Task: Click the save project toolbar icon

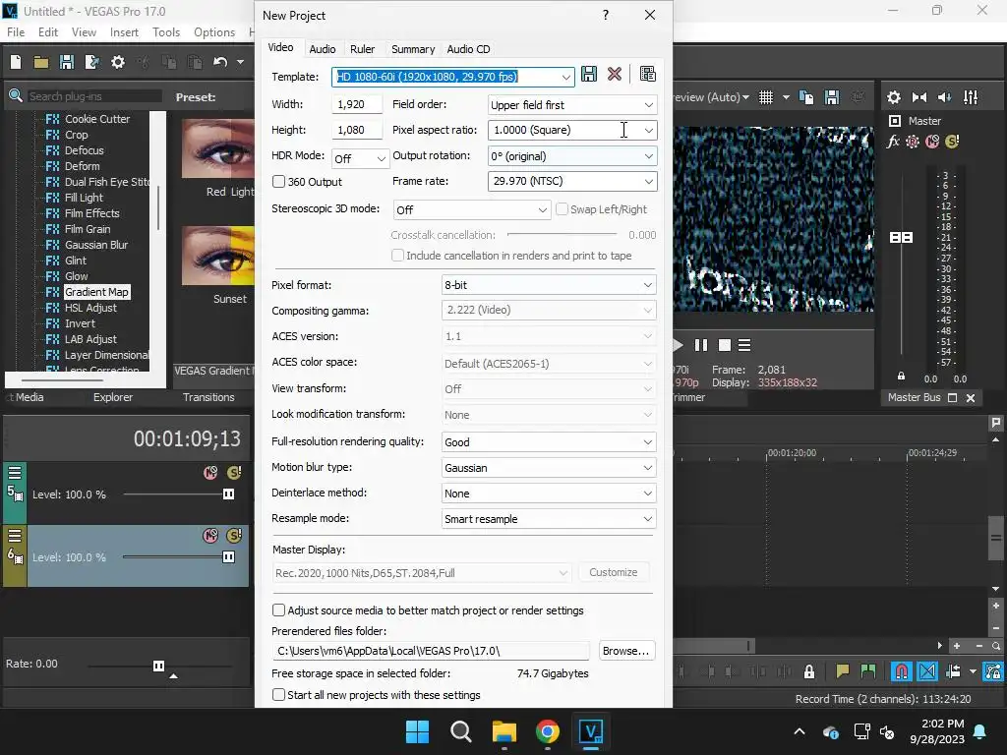Action: [x=67, y=62]
